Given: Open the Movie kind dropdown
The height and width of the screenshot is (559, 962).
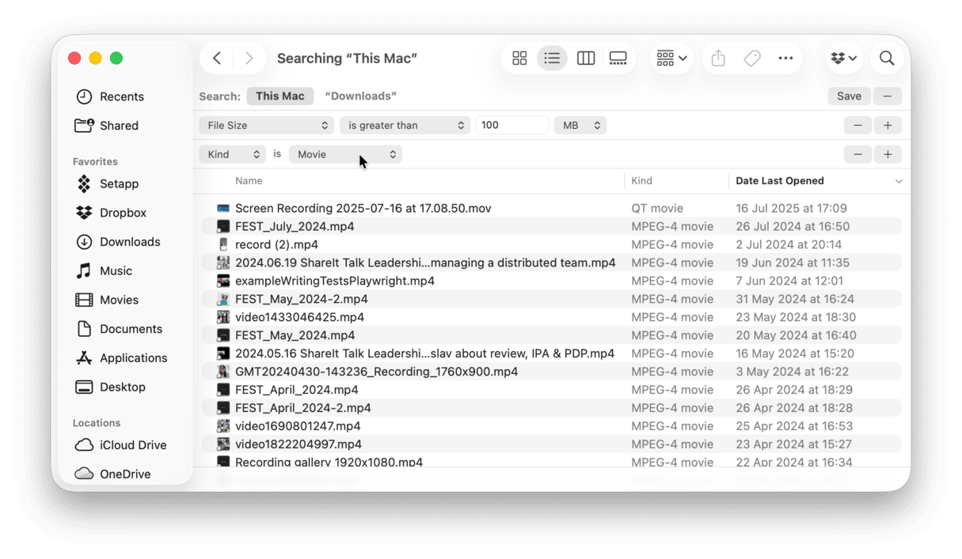Looking at the screenshot, I should [345, 154].
